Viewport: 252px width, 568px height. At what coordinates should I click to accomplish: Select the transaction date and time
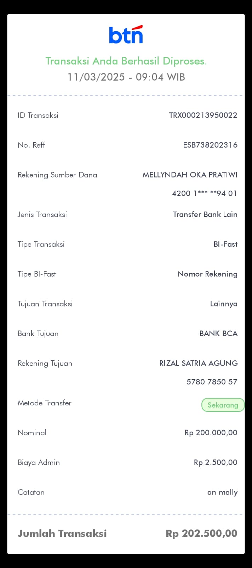coord(126,77)
